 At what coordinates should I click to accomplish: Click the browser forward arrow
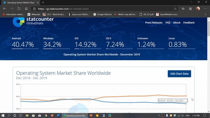[x=12, y=9]
